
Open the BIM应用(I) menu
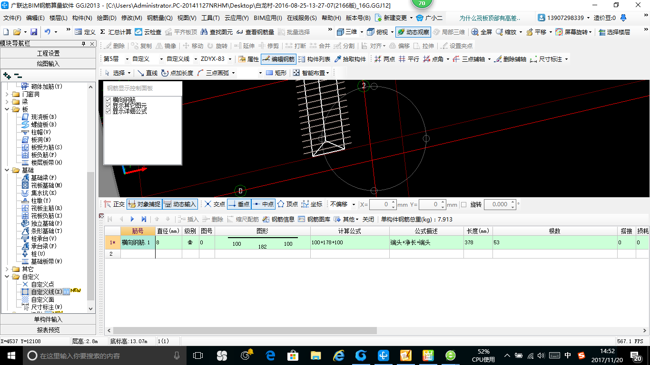[268, 18]
